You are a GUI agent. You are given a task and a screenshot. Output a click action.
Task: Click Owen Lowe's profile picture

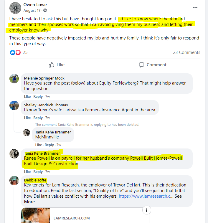15,8
